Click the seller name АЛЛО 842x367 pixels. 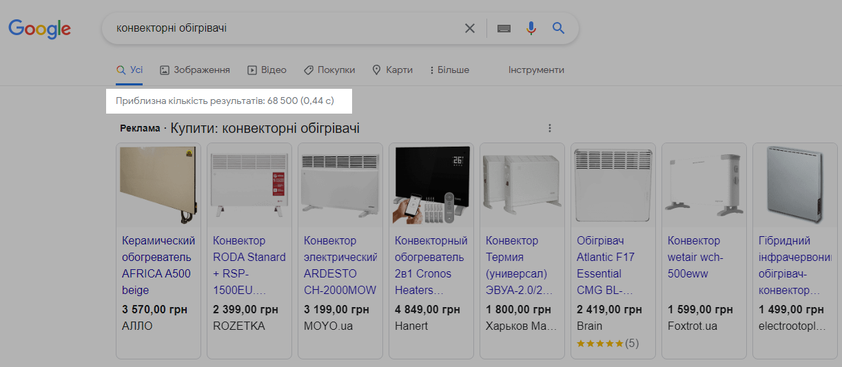[x=137, y=326]
